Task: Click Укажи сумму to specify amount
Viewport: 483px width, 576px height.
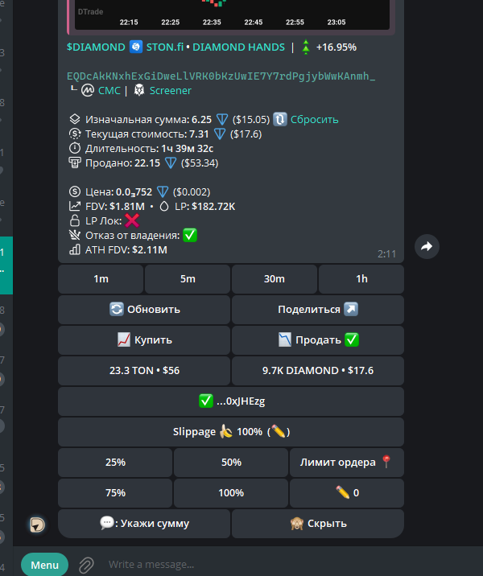Action: pos(144,524)
